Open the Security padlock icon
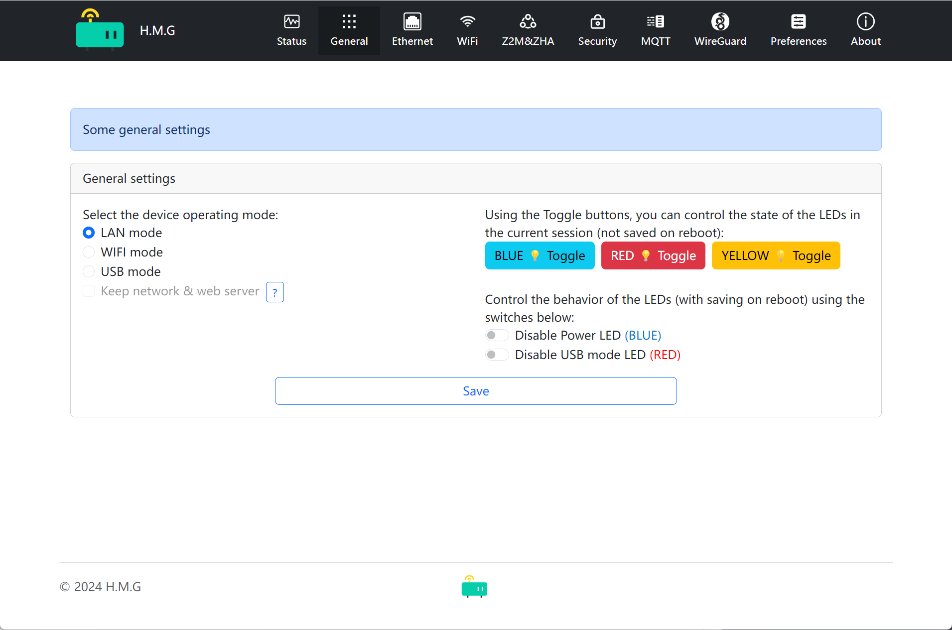The image size is (952, 630). [597, 21]
